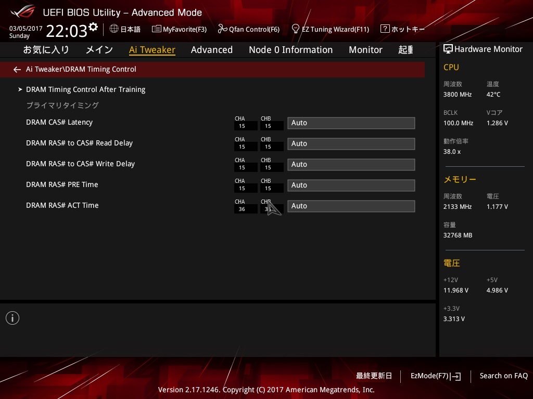Click the globe language icon

tap(114, 29)
